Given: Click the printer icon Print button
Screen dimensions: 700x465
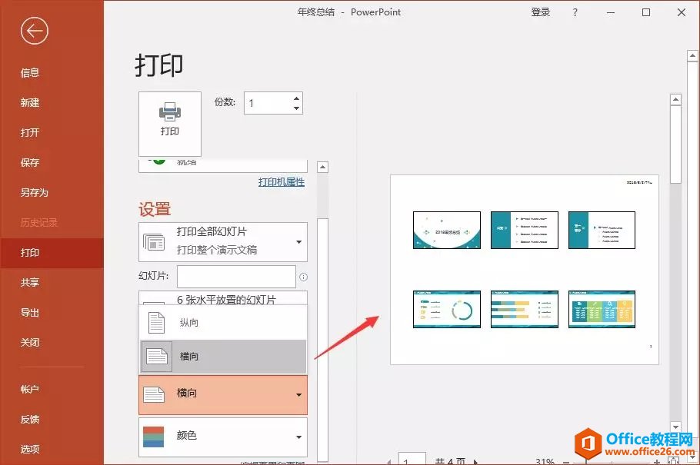Looking at the screenshot, I should pyautogui.click(x=170, y=122).
